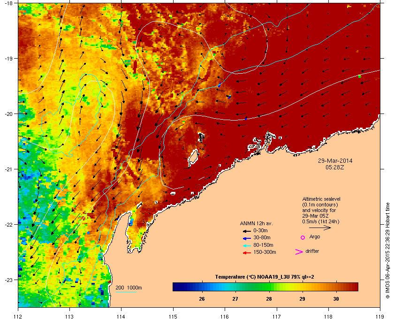The image size is (394, 319).
Task: Click the longitude axis label '113'
Action: coord(69,316)
